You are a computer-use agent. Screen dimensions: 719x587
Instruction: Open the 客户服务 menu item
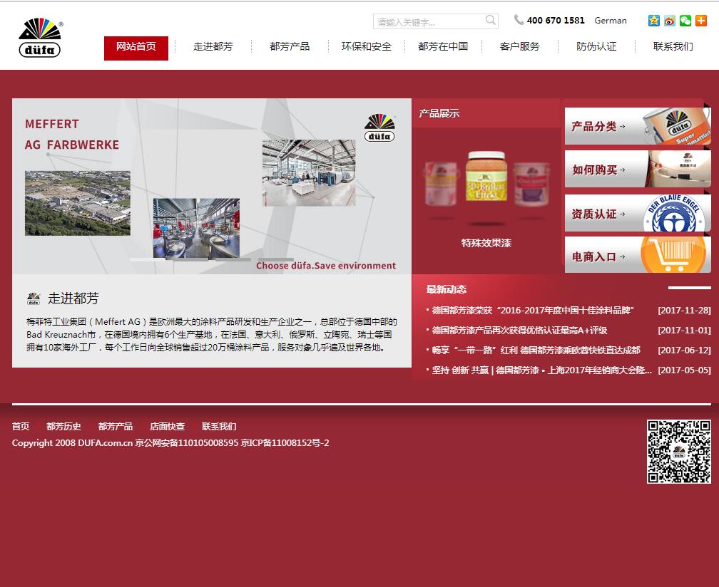coord(519,46)
